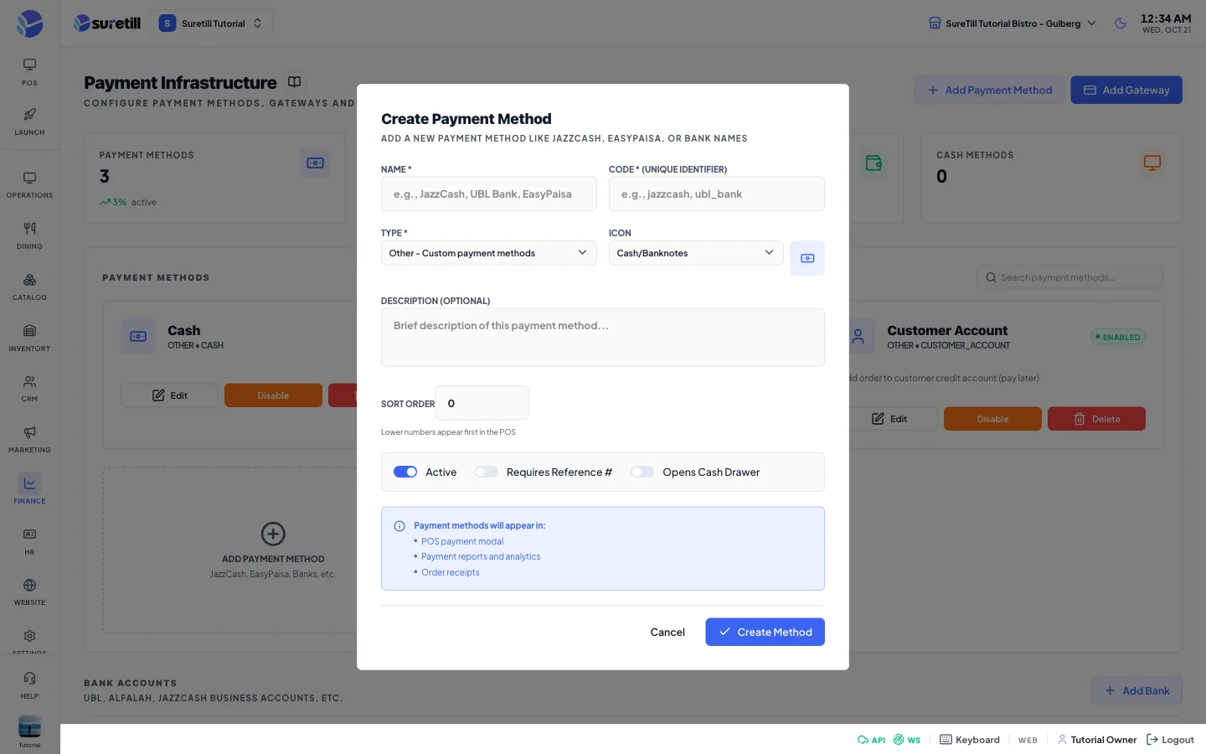Screen dimensions: 1206x754
Task: Open the Icon dropdown showing Cash/Banknotes
Action: tap(696, 253)
